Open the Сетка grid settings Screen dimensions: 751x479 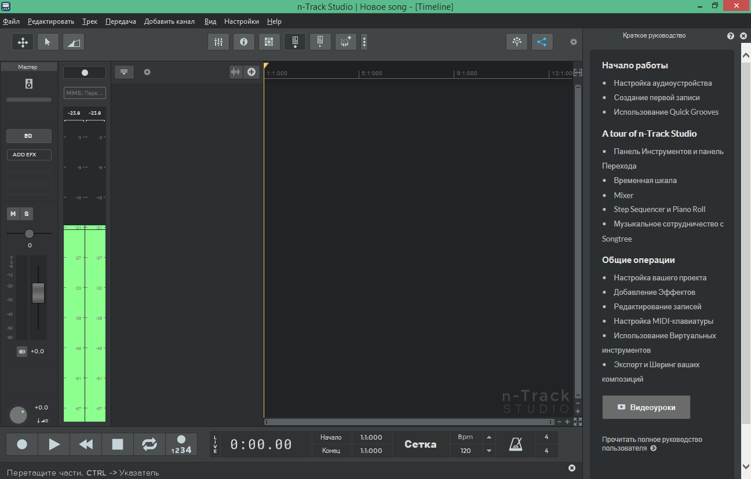tap(420, 444)
